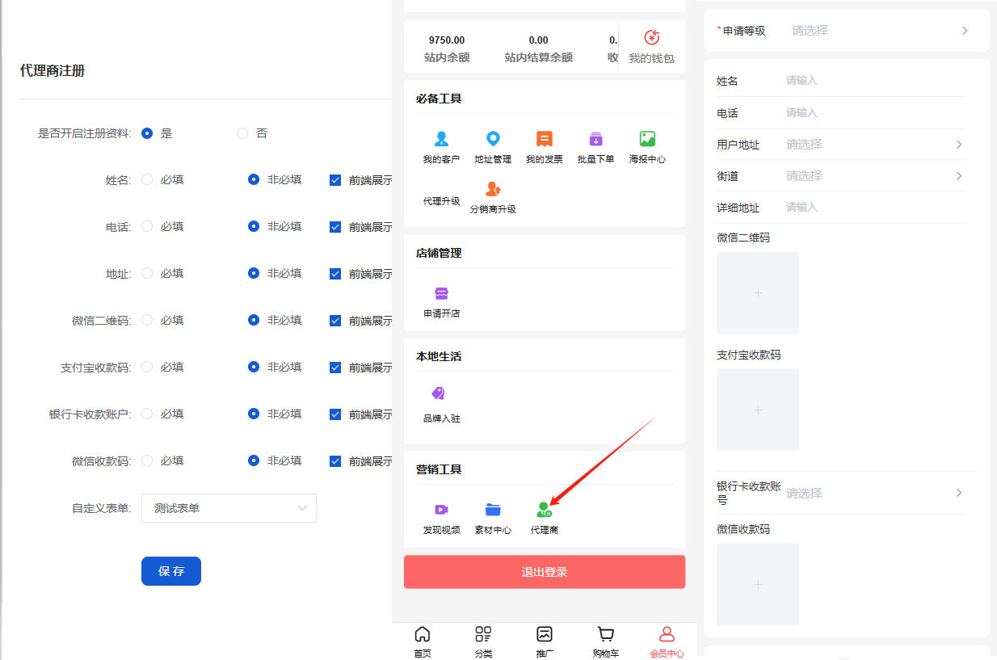The image size is (997, 660).
Task: Switch to the 首页 tab
Action: (423, 641)
